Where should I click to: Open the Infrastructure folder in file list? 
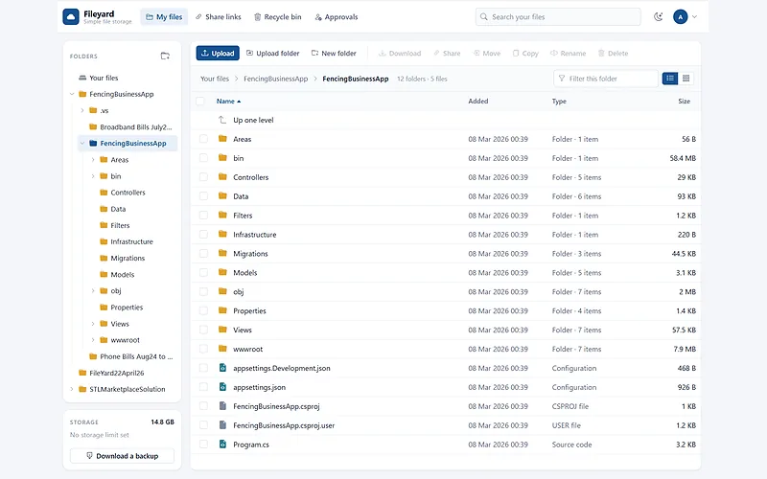(x=254, y=235)
